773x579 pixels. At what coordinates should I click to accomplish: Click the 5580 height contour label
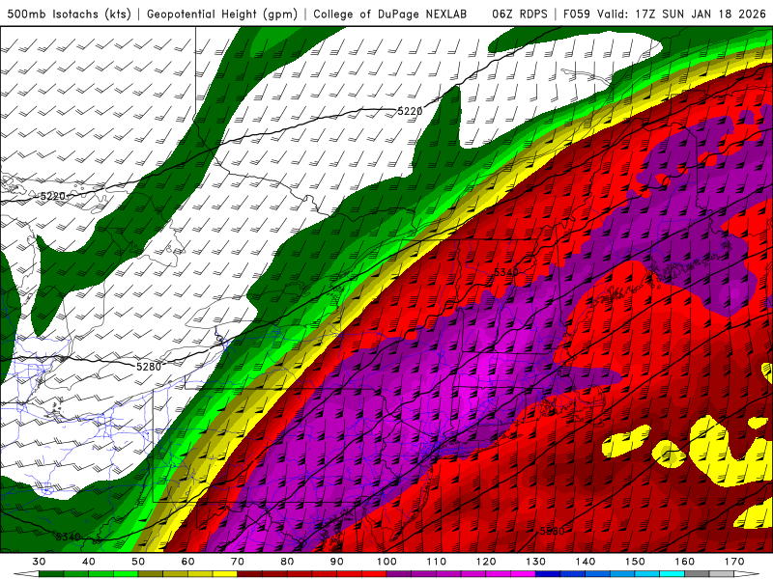(x=552, y=532)
